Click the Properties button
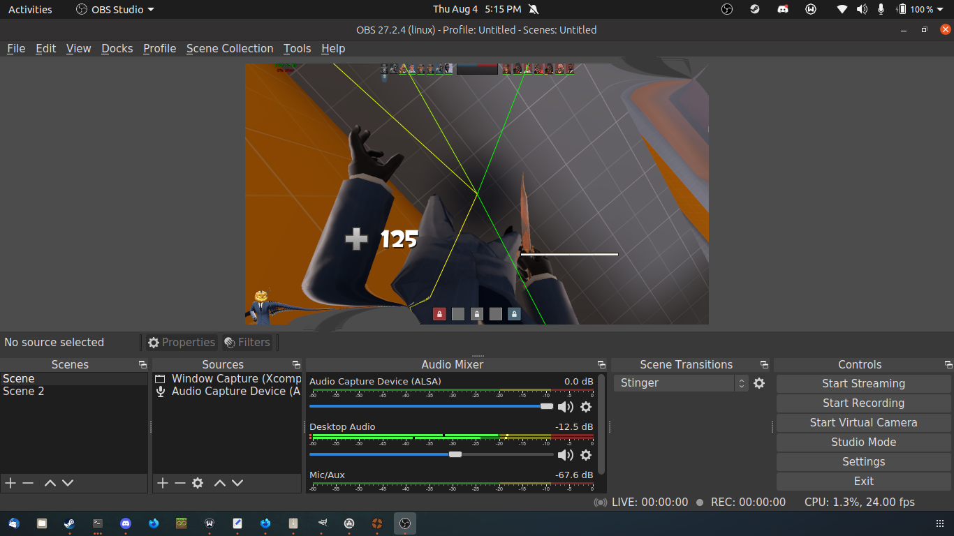The width and height of the screenshot is (954, 536). tap(182, 342)
